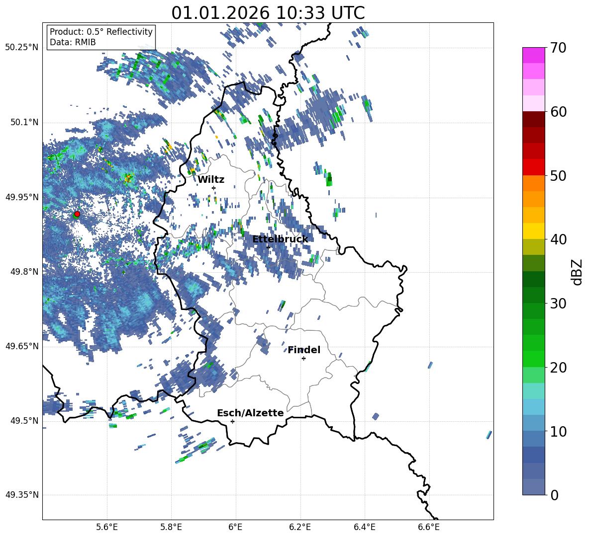
Task: Click the 6.2°E longitude label
Action: pos(300,528)
